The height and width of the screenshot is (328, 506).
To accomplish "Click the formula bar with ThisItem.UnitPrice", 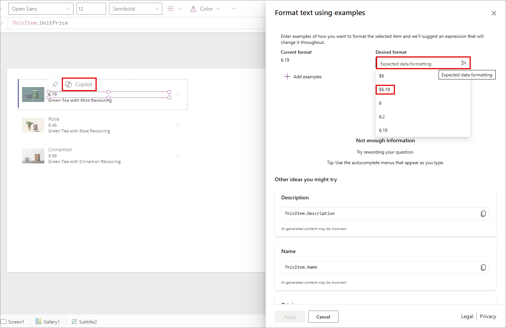I will point(136,23).
